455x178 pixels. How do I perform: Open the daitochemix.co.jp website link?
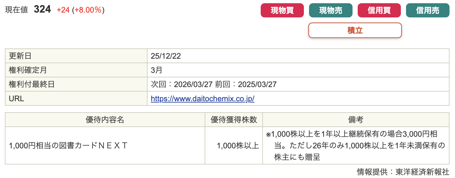[x=202, y=99]
